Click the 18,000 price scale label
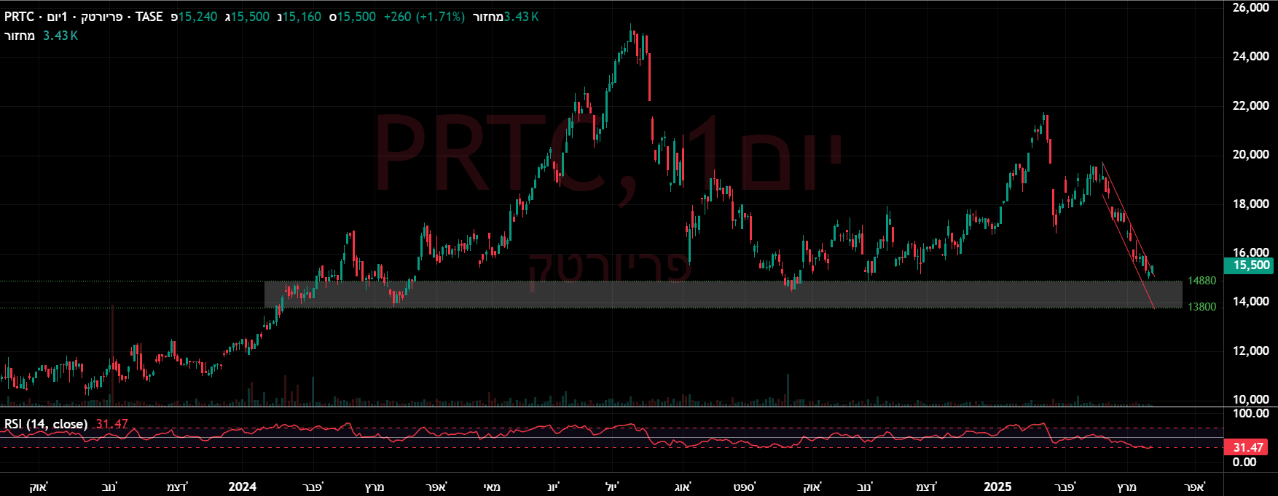 pyautogui.click(x=1250, y=204)
